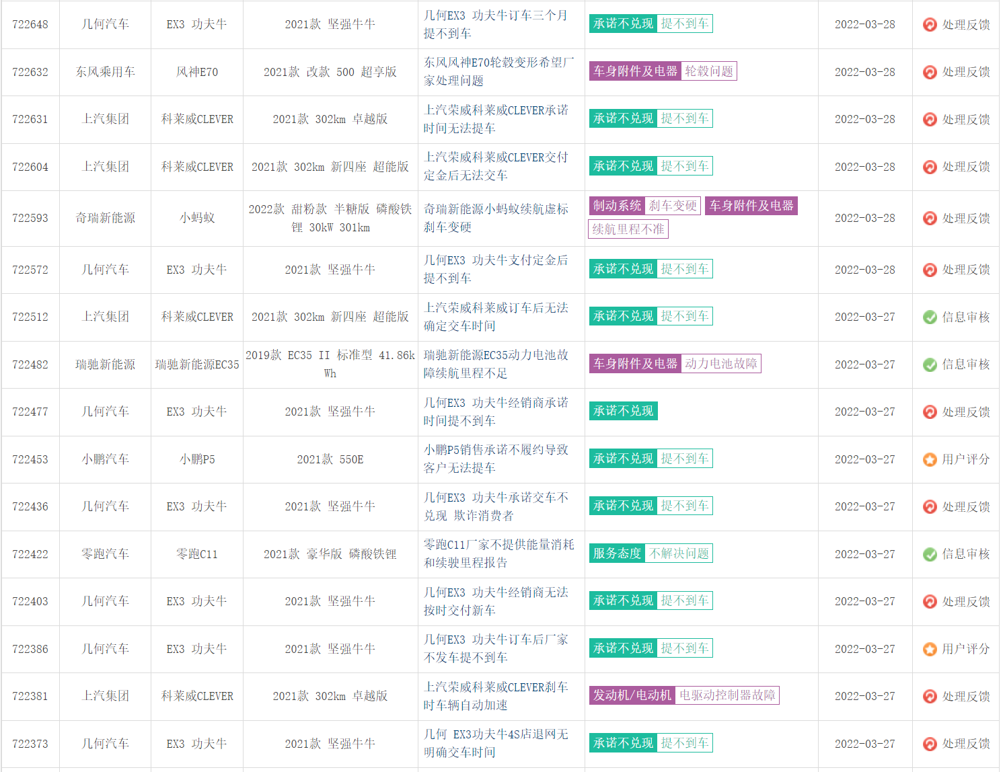
Task: Click the 处理反馈 icon for complaint 722632
Action: point(930,72)
